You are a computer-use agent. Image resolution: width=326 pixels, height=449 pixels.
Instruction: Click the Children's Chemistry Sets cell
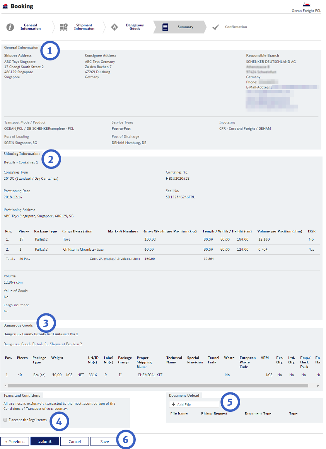(x=84, y=249)
